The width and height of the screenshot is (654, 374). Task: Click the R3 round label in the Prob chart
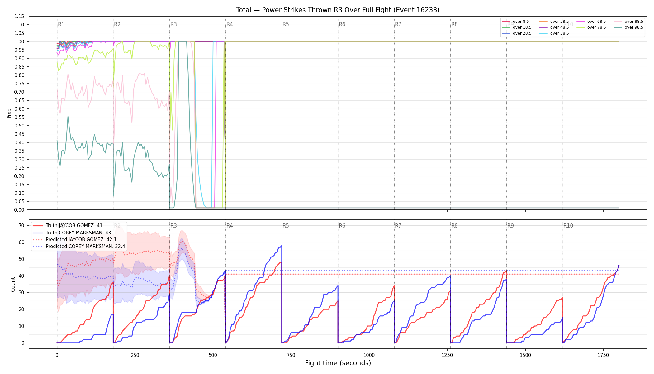pos(173,24)
